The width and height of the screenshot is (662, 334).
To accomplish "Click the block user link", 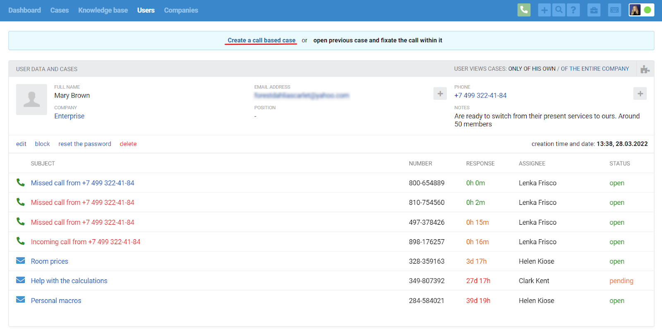I will coord(42,144).
